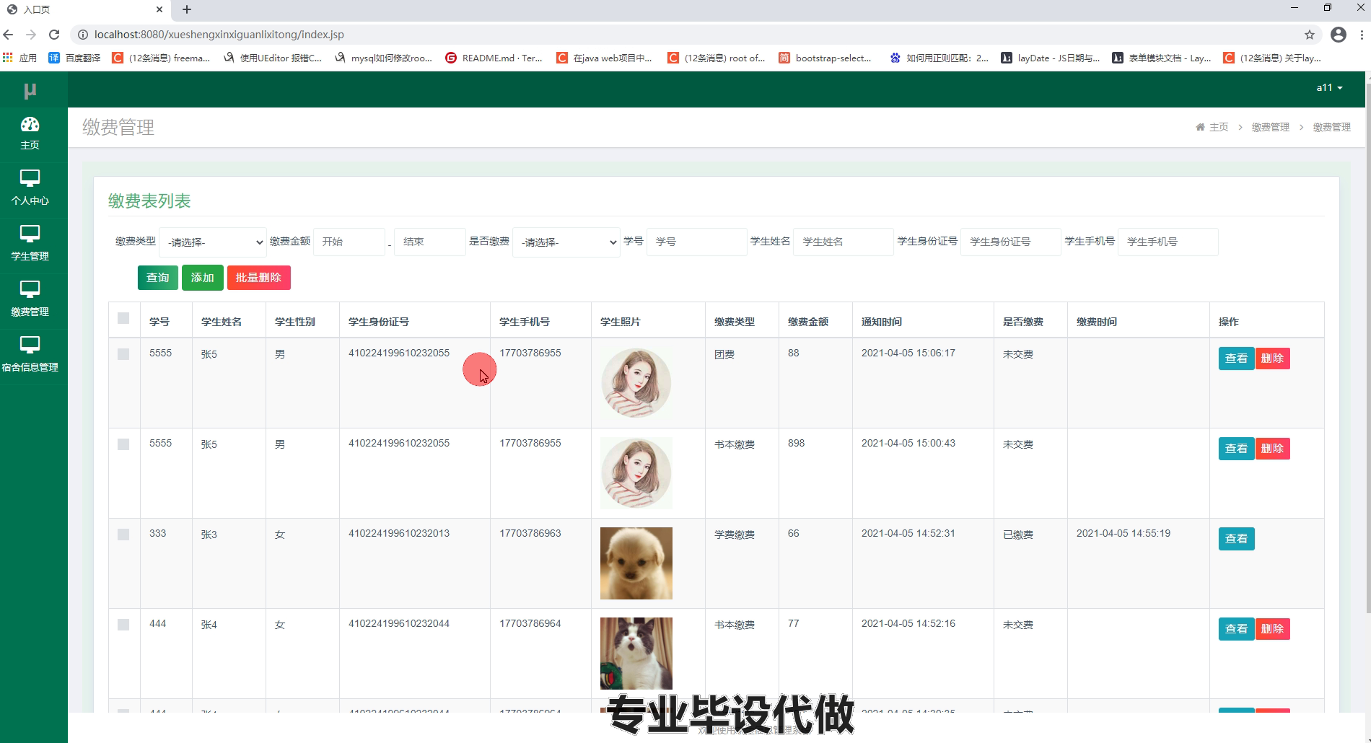Delete the 团费 88 payment record
This screenshot has width=1371, height=743.
click(1272, 359)
